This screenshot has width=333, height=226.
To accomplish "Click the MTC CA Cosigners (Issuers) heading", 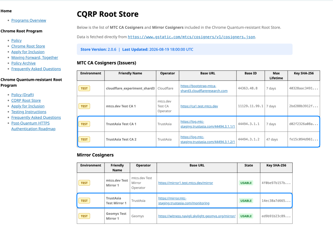I will coord(106,63).
